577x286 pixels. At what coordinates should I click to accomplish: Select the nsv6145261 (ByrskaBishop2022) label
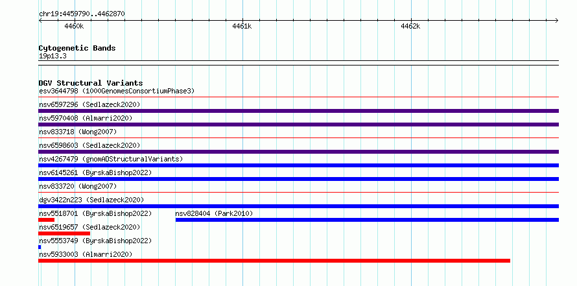95,173
